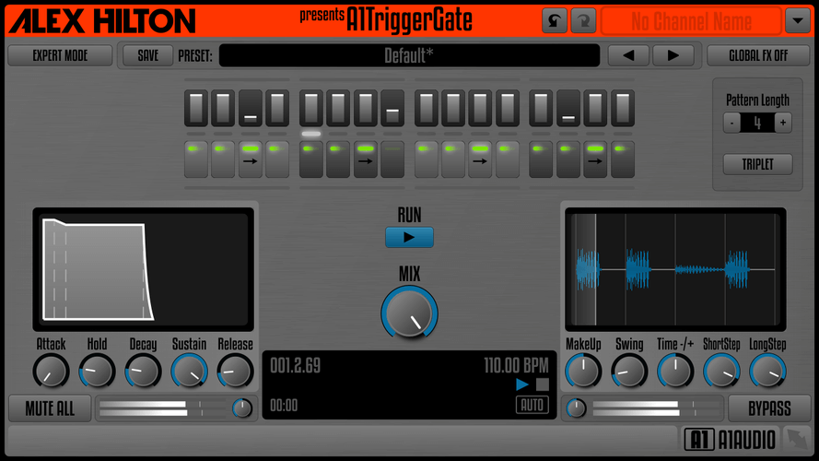Click the Time -/+ knob
Image resolution: width=819 pixels, height=461 pixels.
(x=675, y=371)
